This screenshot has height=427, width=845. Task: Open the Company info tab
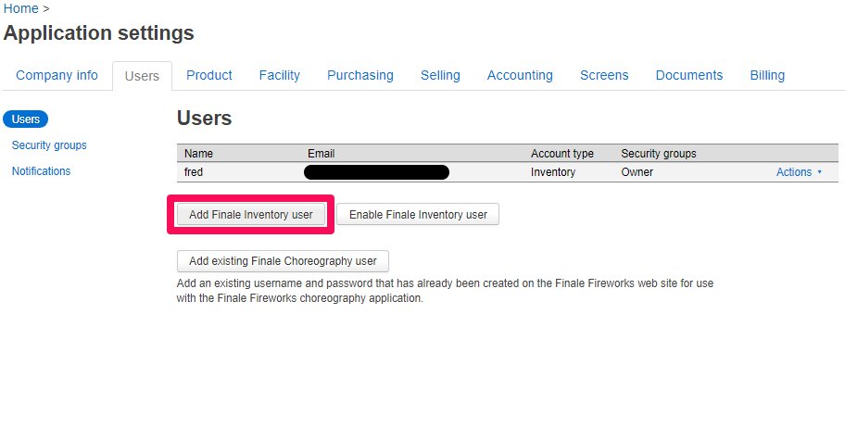(x=57, y=76)
